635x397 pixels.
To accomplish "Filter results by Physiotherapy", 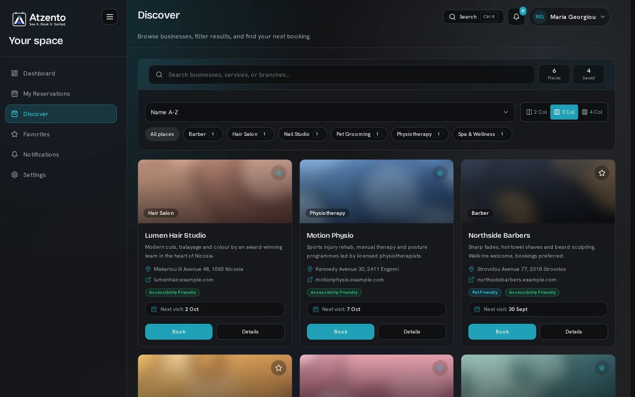I will (420, 134).
